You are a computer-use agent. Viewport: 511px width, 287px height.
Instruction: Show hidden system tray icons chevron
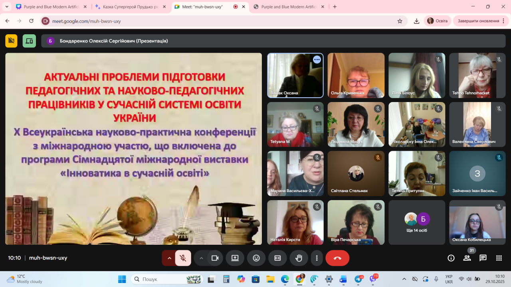coord(404,279)
